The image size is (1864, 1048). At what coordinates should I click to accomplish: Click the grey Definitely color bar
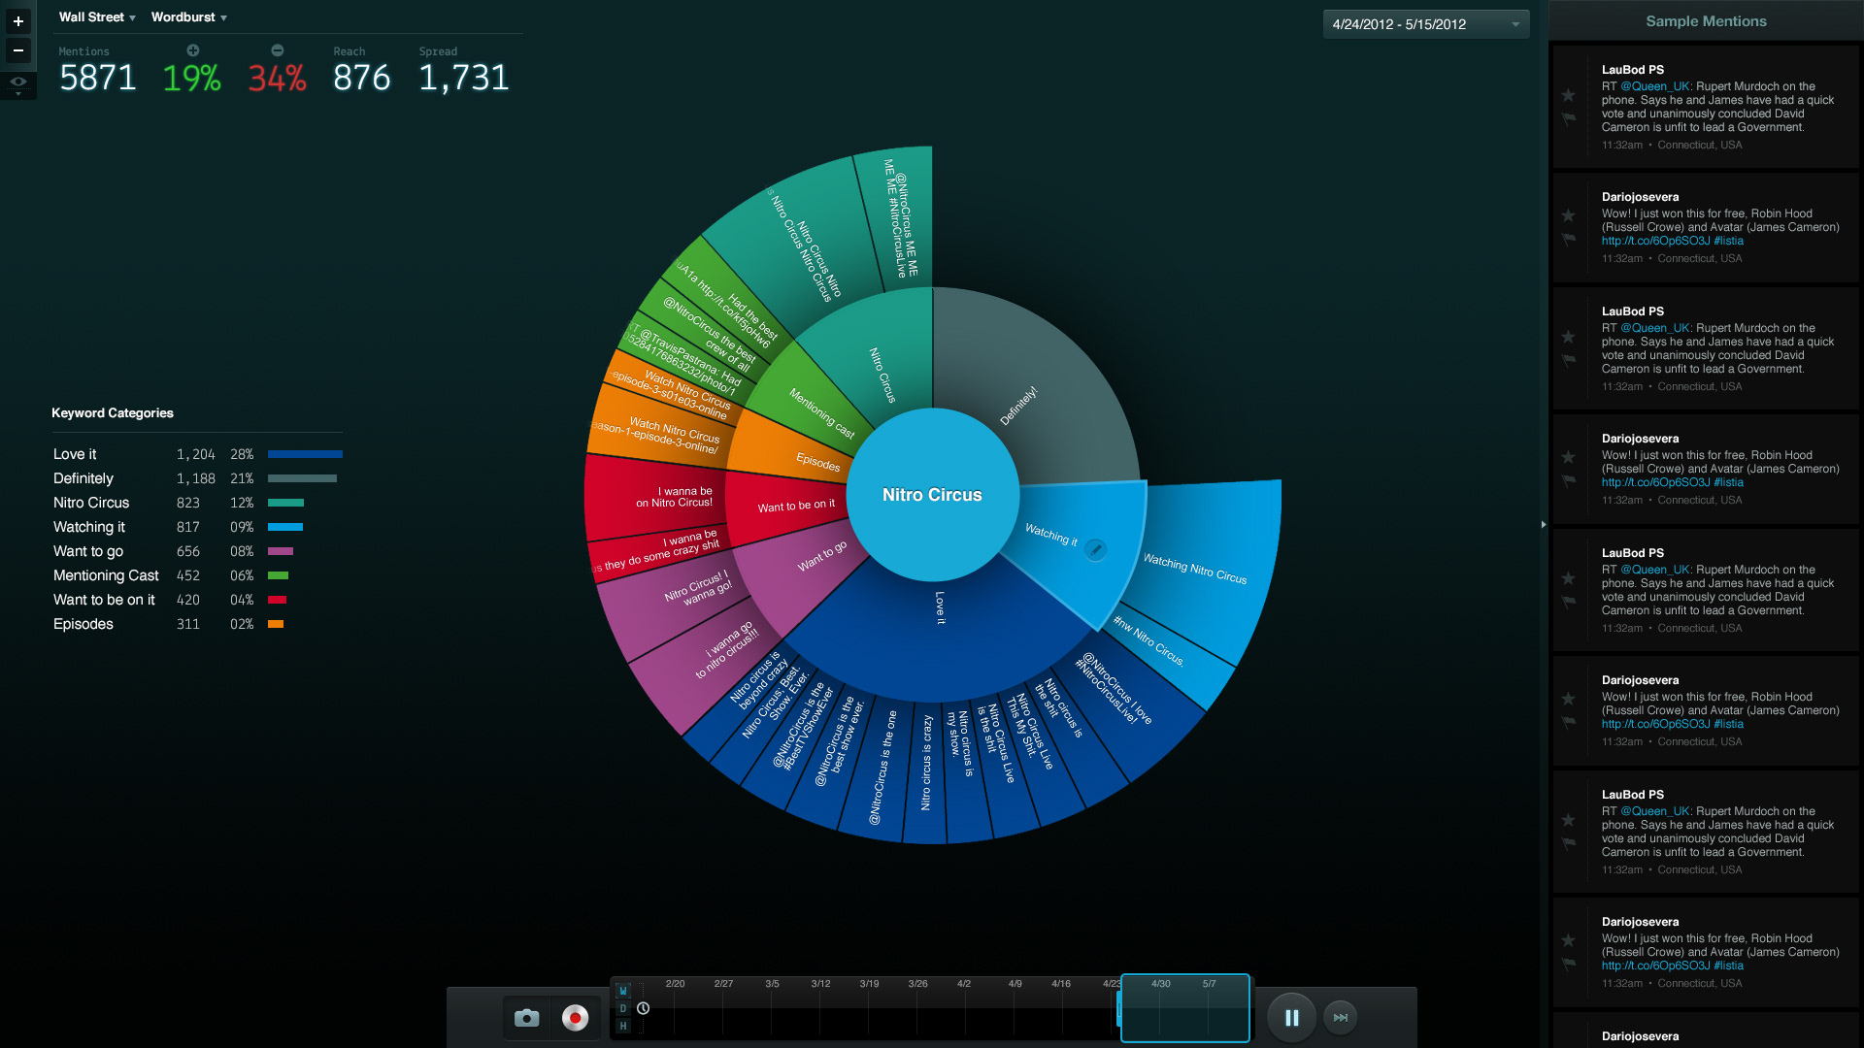[302, 478]
